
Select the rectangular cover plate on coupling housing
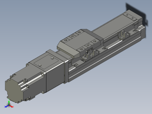(46, 62)
